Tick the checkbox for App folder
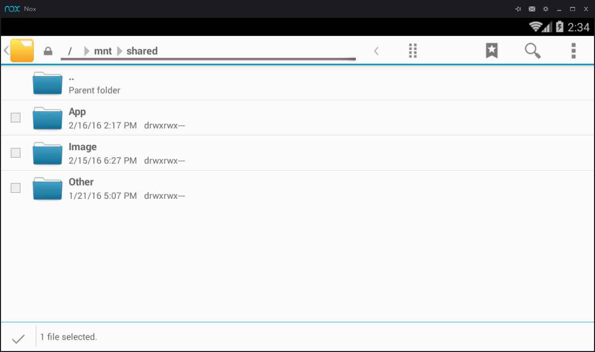This screenshot has height=352, width=595. pos(16,118)
